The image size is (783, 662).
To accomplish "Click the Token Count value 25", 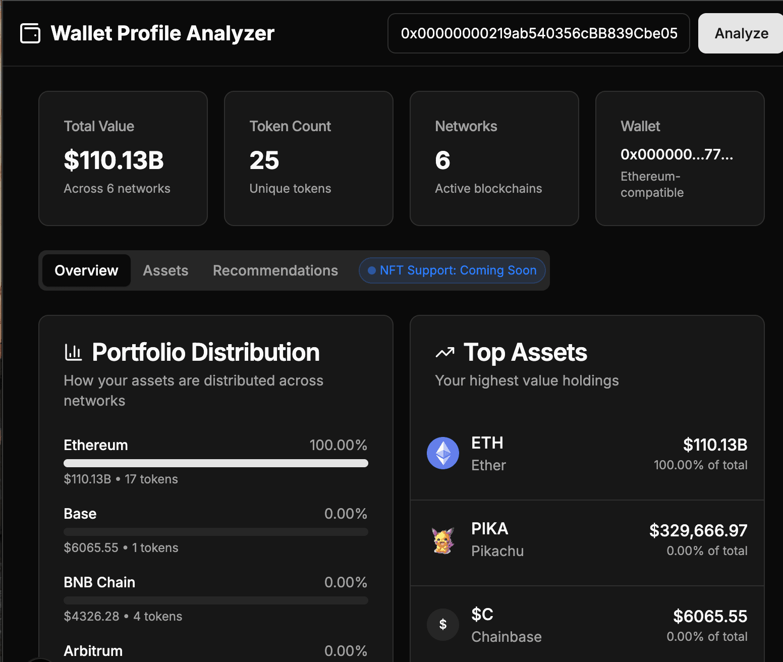I will coord(264,160).
